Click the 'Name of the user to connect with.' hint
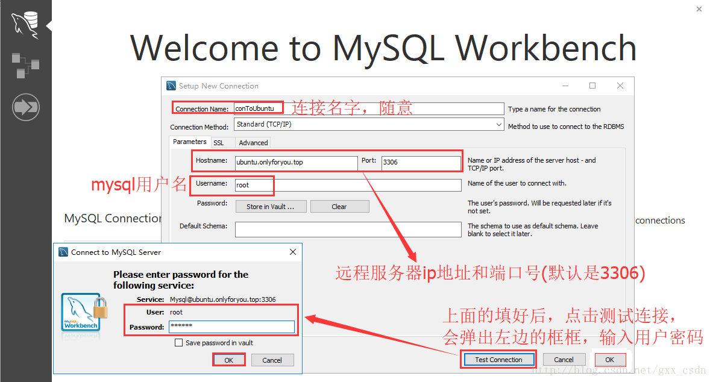The width and height of the screenshot is (713, 382). coord(517,183)
